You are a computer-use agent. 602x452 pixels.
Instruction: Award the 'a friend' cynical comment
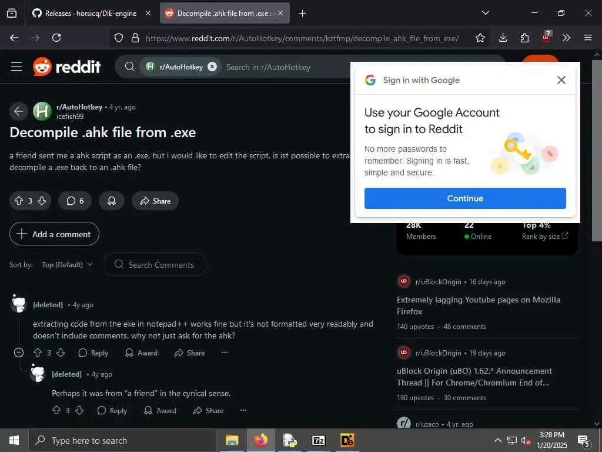[160, 410]
